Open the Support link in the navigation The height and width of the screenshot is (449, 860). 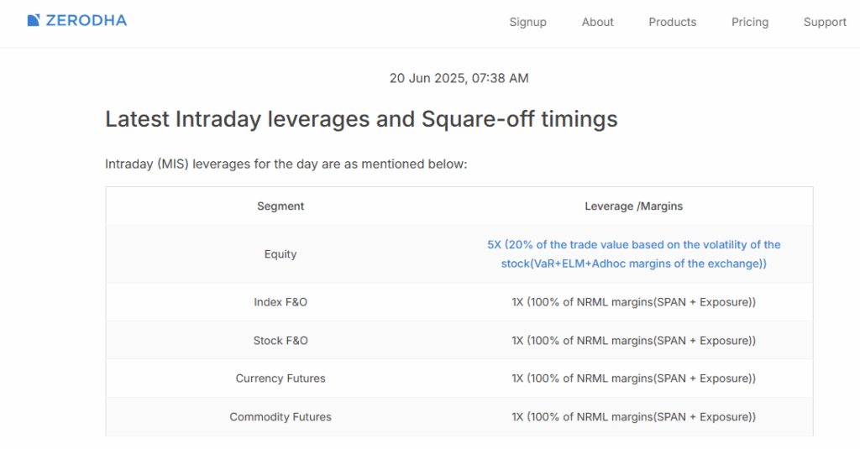(825, 22)
